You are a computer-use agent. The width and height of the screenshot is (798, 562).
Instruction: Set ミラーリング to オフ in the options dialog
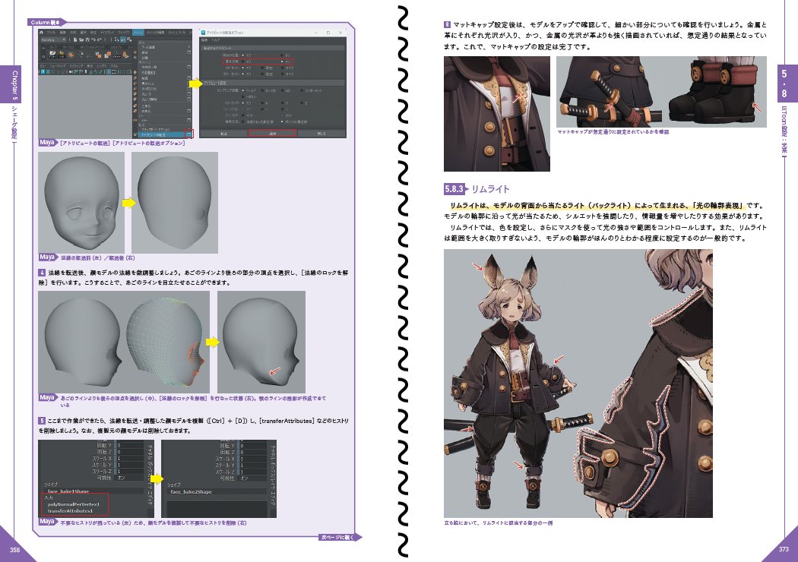coord(243,103)
